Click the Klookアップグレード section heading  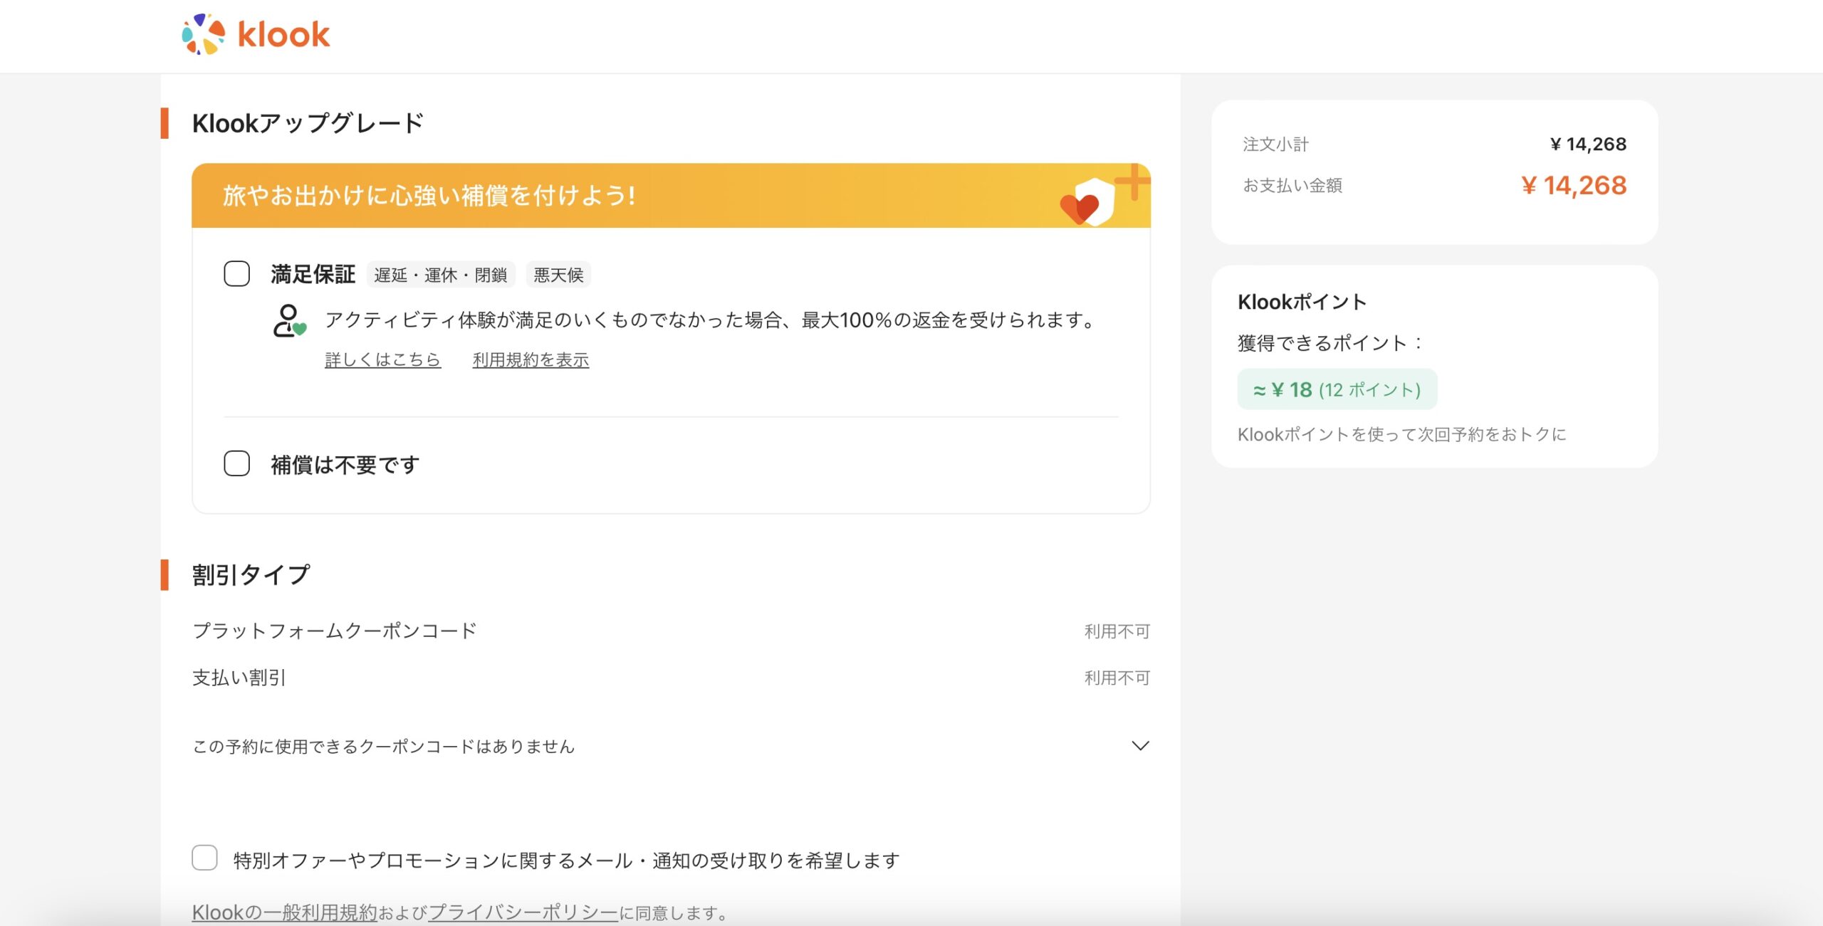[x=308, y=123]
